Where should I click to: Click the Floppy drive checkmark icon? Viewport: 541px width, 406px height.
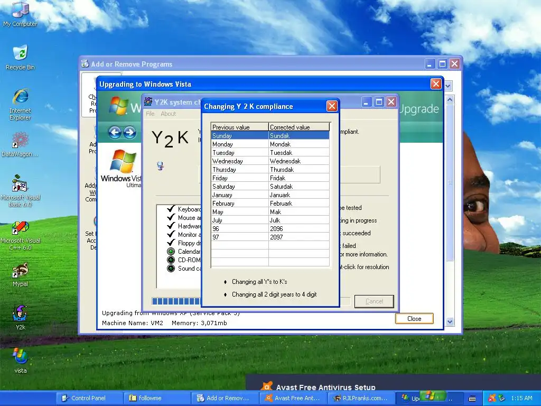click(x=171, y=242)
